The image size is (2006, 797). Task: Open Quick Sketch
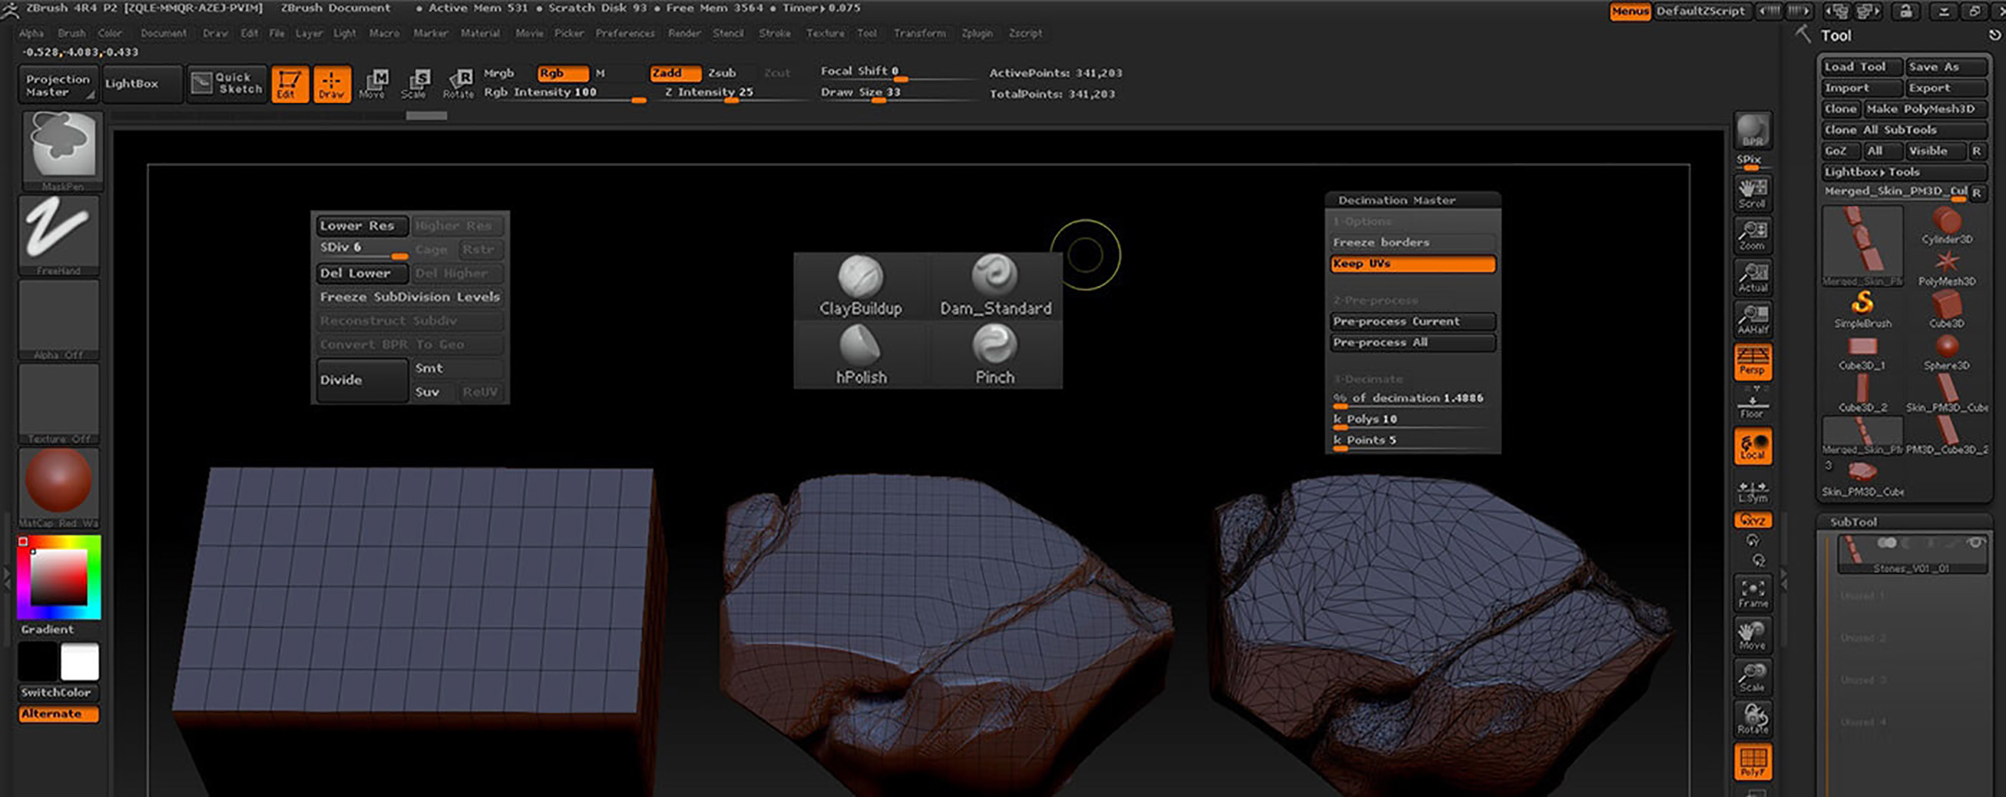coord(227,83)
